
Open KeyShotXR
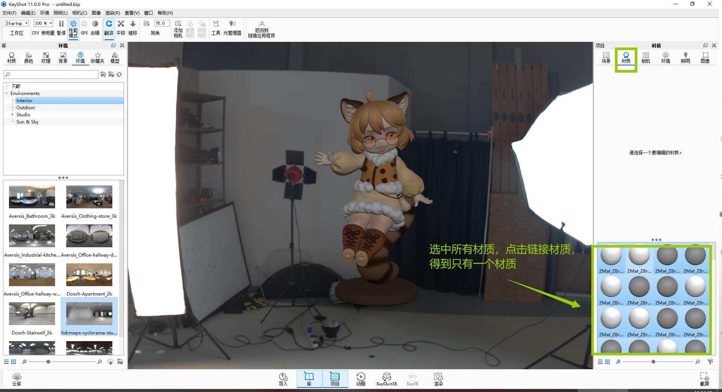386,379
